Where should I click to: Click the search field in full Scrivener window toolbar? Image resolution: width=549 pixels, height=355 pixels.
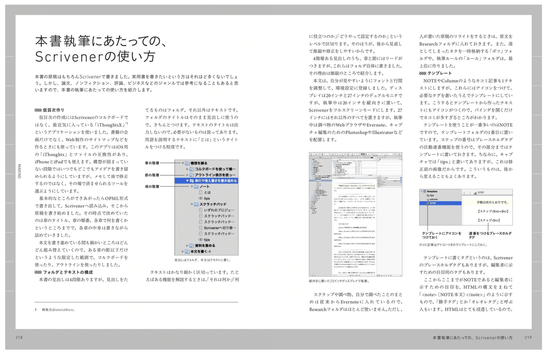click(385, 154)
